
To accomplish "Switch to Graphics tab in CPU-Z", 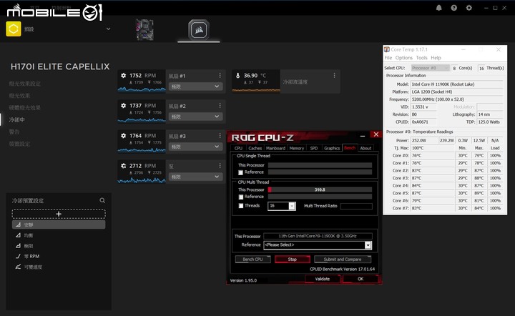I will click(x=332, y=148).
